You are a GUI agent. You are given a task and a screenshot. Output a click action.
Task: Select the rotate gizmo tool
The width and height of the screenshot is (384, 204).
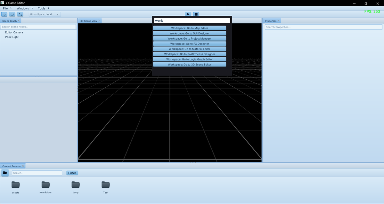point(12,14)
